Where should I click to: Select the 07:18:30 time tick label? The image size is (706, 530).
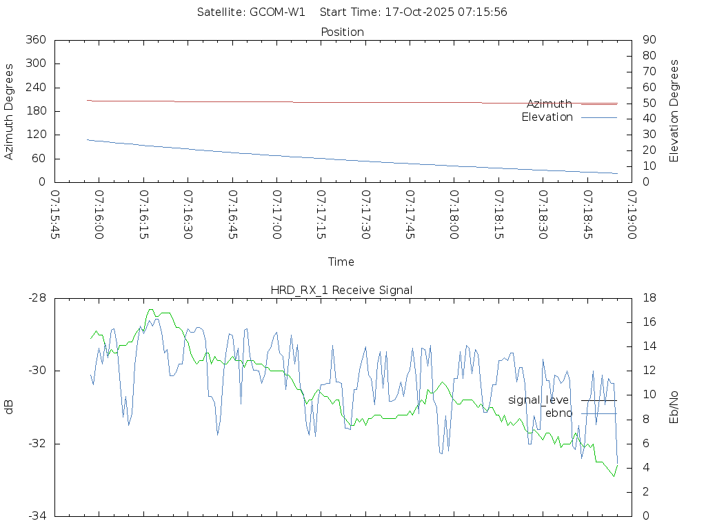pos(543,215)
